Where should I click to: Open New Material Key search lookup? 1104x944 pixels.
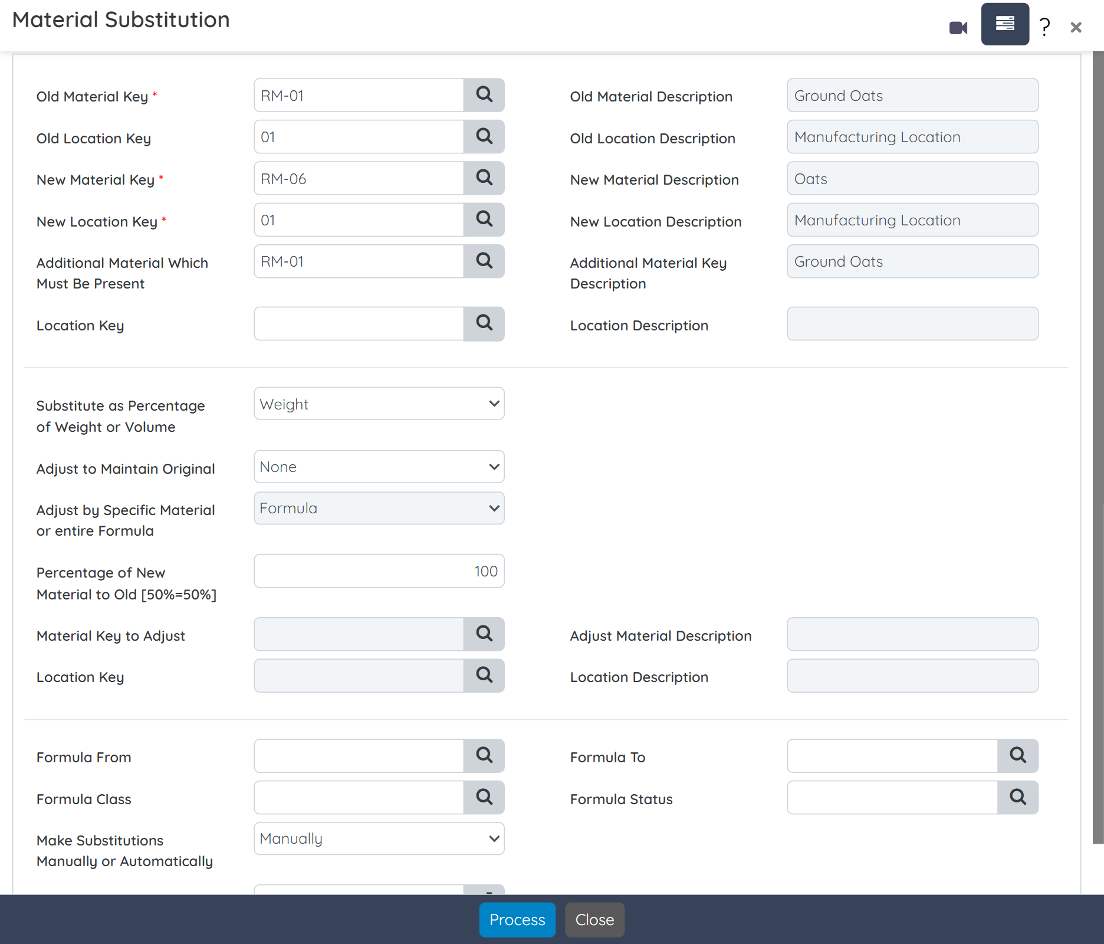pos(484,178)
